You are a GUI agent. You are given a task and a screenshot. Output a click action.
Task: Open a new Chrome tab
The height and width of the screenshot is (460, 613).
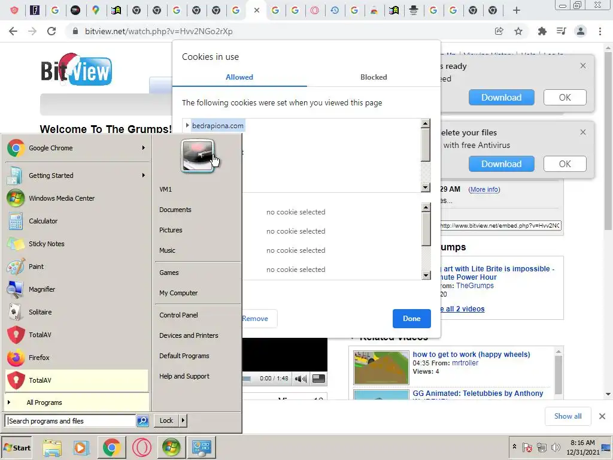517,11
